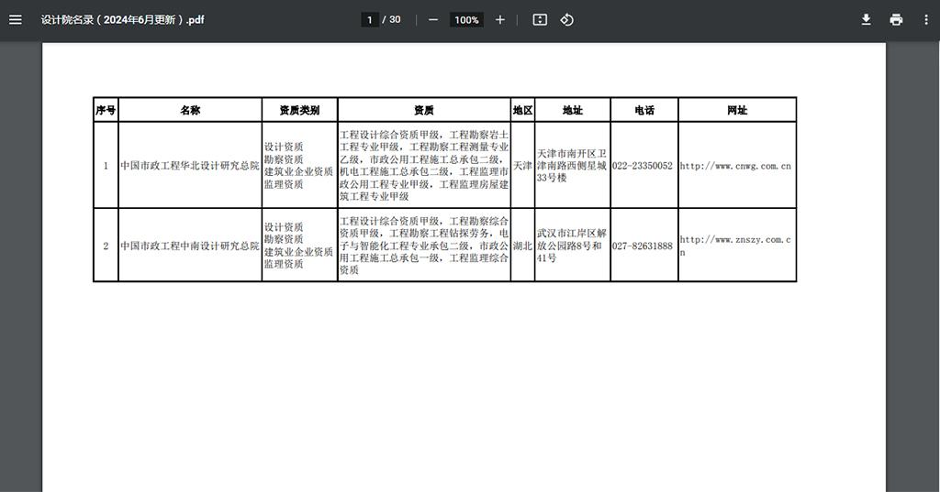The width and height of the screenshot is (940, 492).
Task: Click the 序号 column header
Action: [x=106, y=110]
